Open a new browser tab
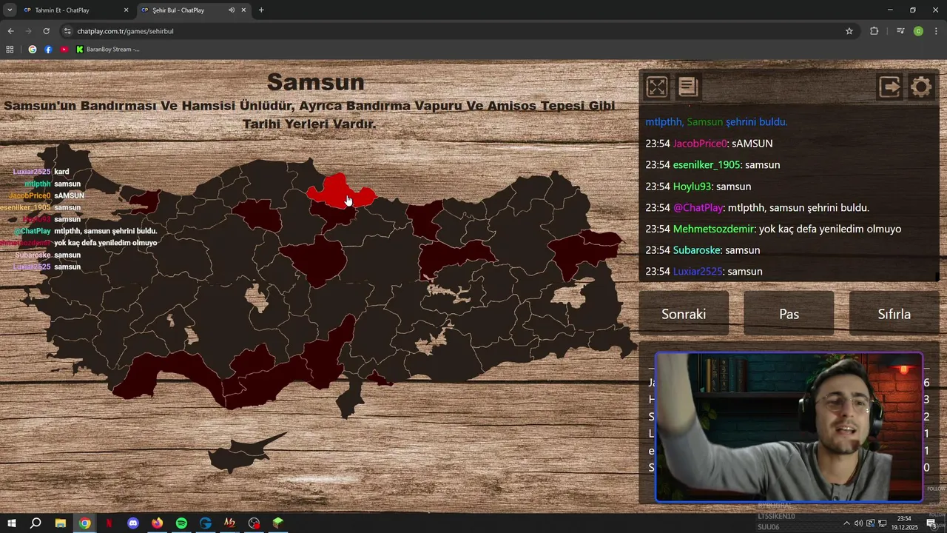This screenshot has height=533, width=947. [x=261, y=10]
